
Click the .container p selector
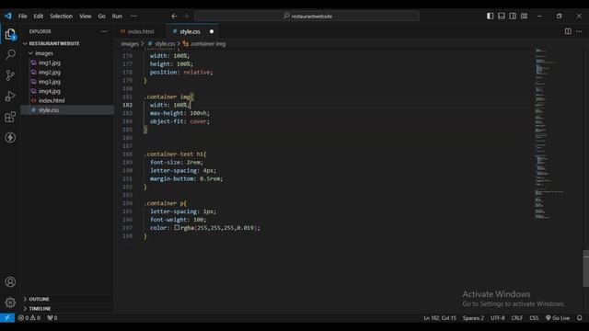[165, 203]
